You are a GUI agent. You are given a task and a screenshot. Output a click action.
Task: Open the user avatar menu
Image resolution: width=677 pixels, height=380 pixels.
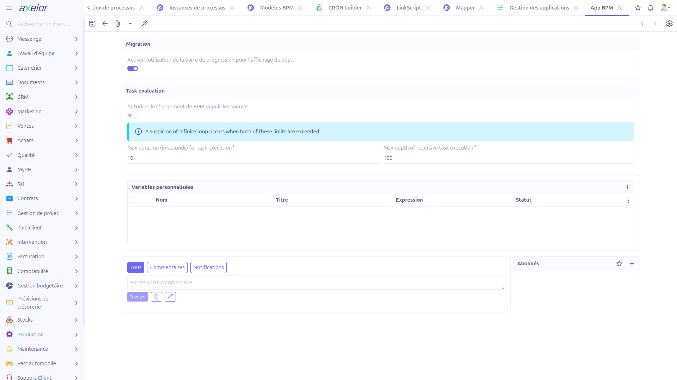pyautogui.click(x=665, y=8)
